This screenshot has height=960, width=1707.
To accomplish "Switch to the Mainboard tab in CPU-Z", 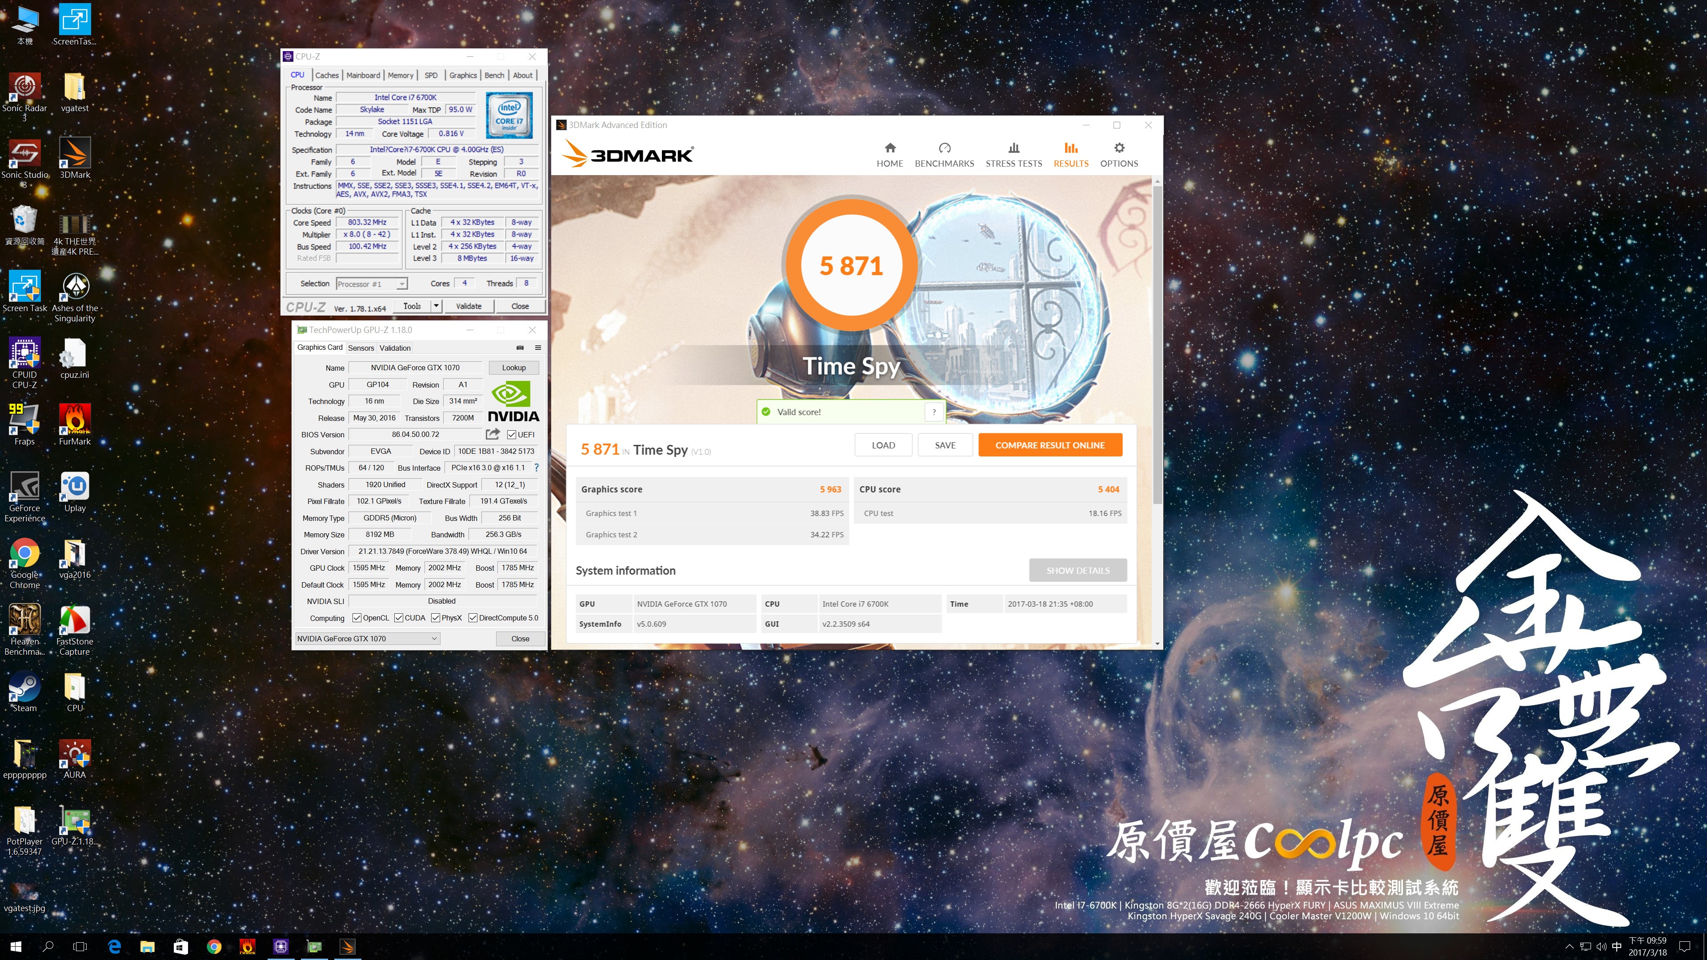I will click(363, 75).
